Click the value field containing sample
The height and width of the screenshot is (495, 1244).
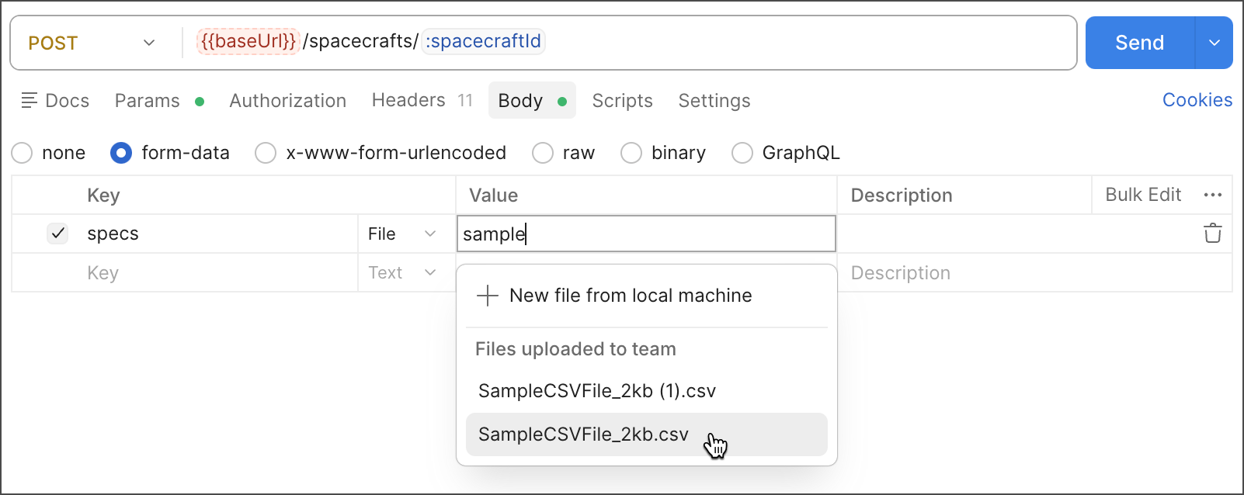pos(645,234)
